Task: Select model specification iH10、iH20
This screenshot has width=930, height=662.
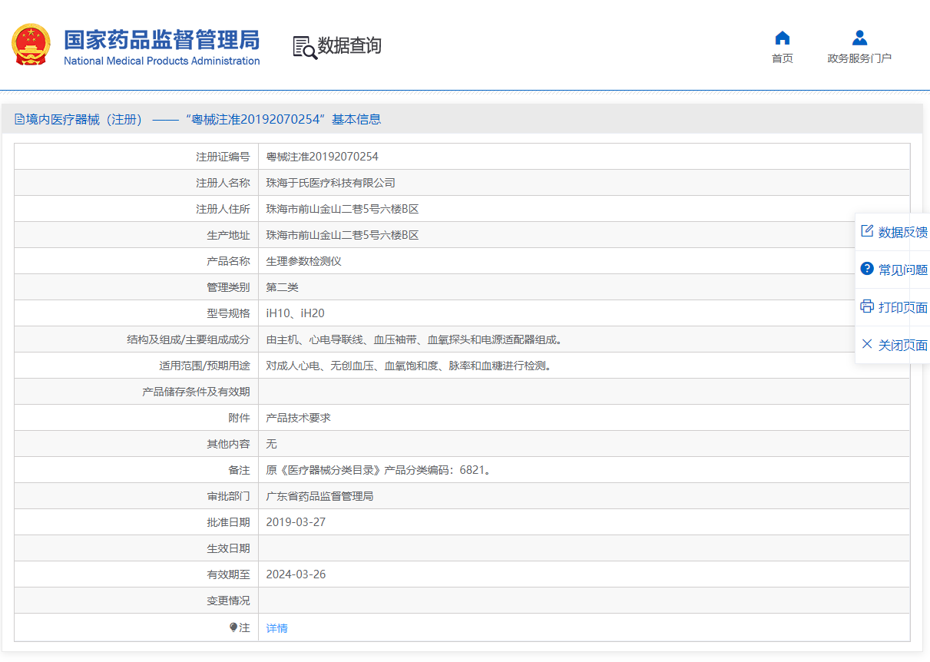Action: pyautogui.click(x=296, y=313)
